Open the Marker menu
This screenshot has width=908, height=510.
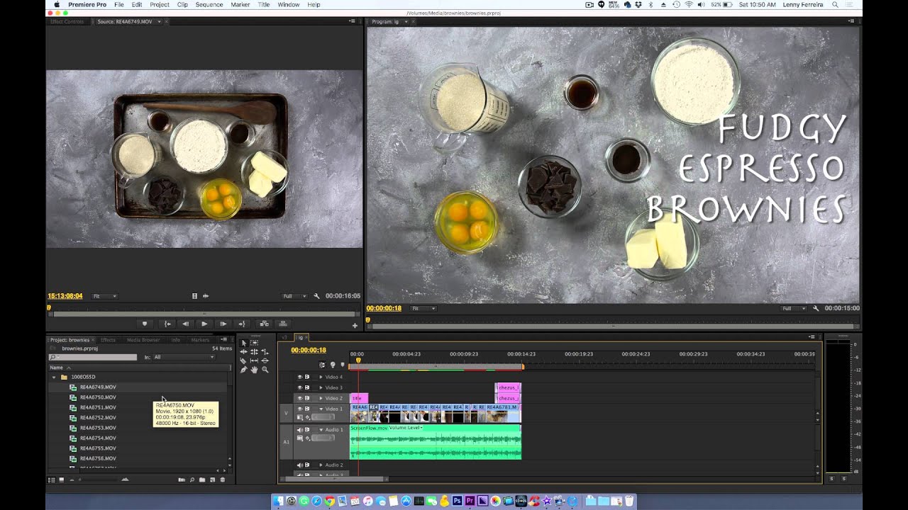click(x=240, y=4)
